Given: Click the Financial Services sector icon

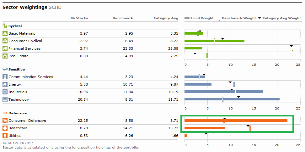Looking at the screenshot, I should point(5,48).
